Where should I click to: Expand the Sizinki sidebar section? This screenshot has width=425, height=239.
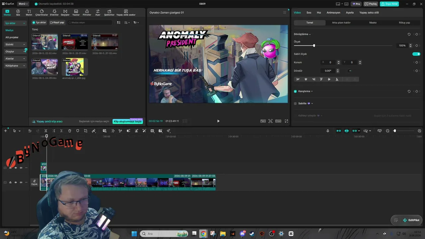pos(15,44)
